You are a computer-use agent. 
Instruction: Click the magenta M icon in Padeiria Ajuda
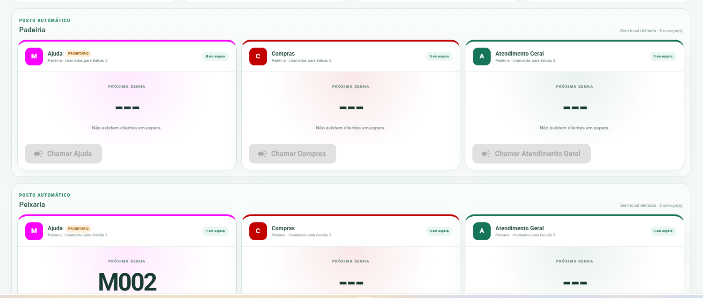[34, 57]
